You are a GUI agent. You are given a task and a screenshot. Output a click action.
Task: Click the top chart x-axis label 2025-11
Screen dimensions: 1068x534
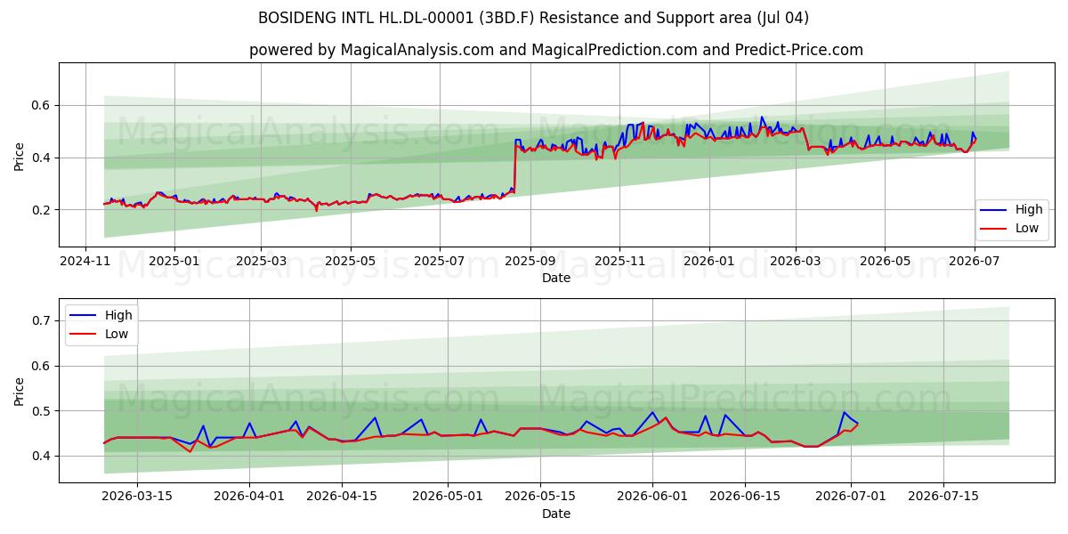620,262
